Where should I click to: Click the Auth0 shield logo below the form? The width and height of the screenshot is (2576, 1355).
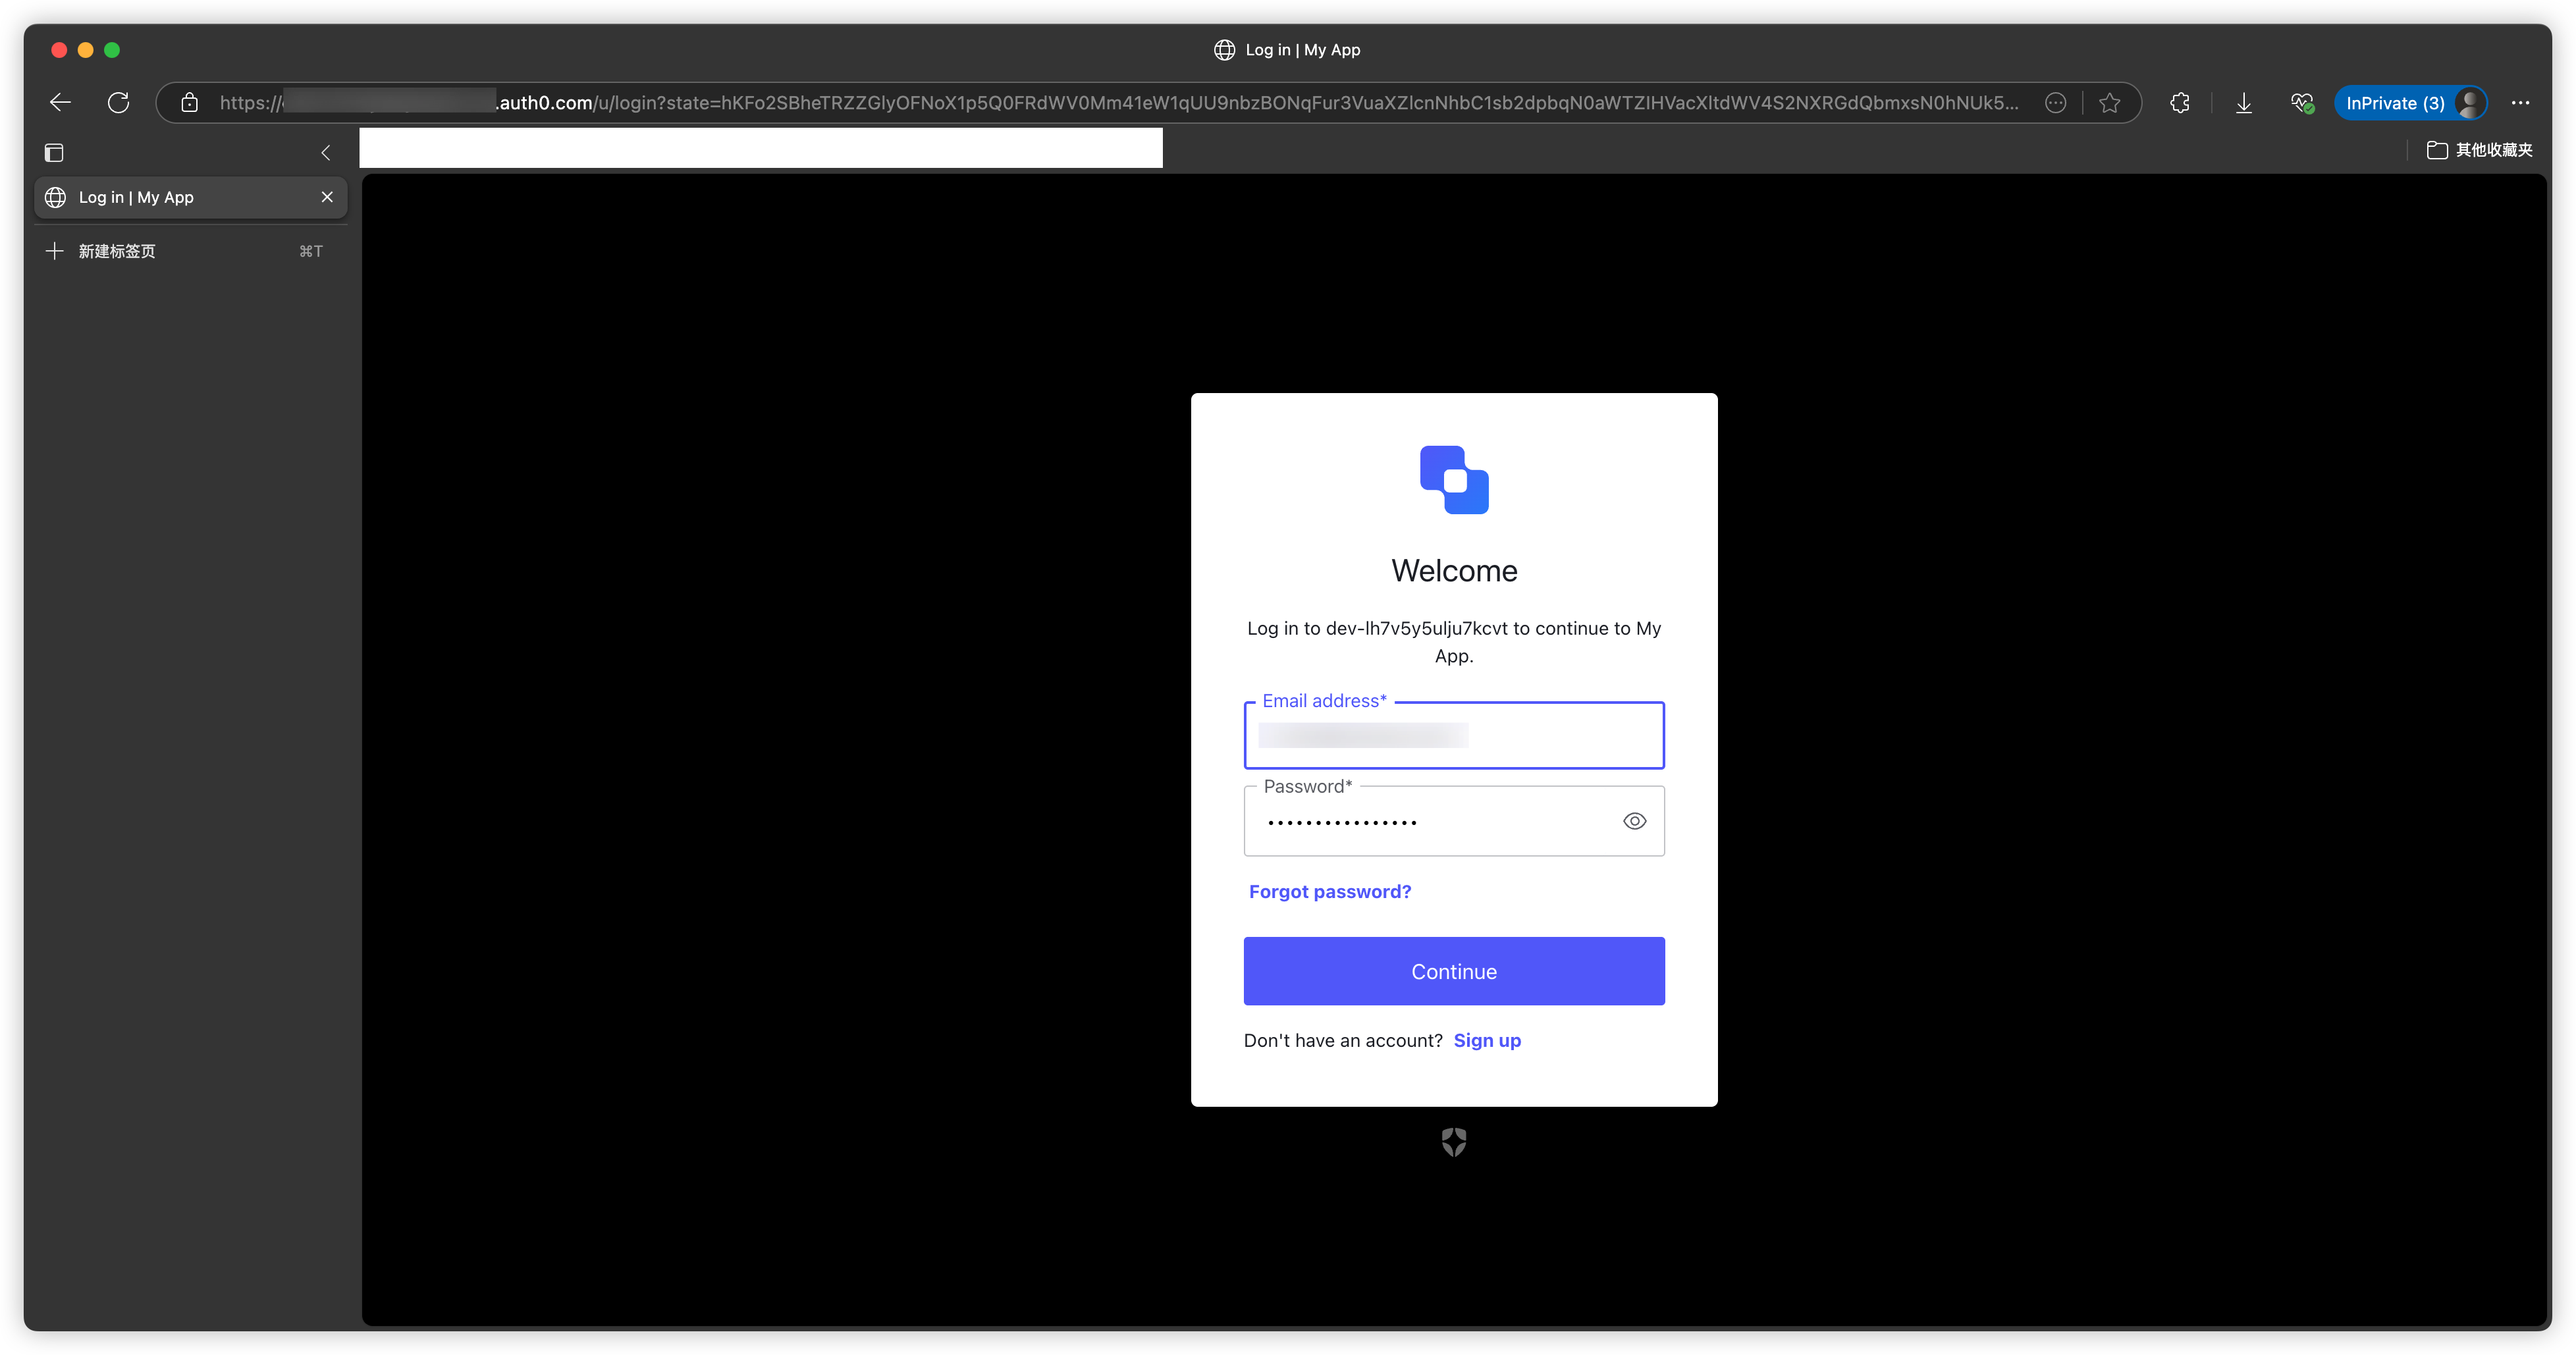[x=1454, y=1141]
